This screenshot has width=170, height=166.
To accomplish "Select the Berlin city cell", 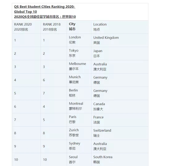I will (x=79, y=93).
